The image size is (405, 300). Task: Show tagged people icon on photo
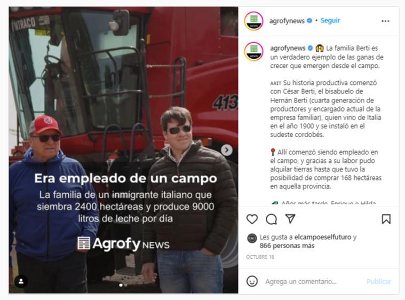[21, 281]
